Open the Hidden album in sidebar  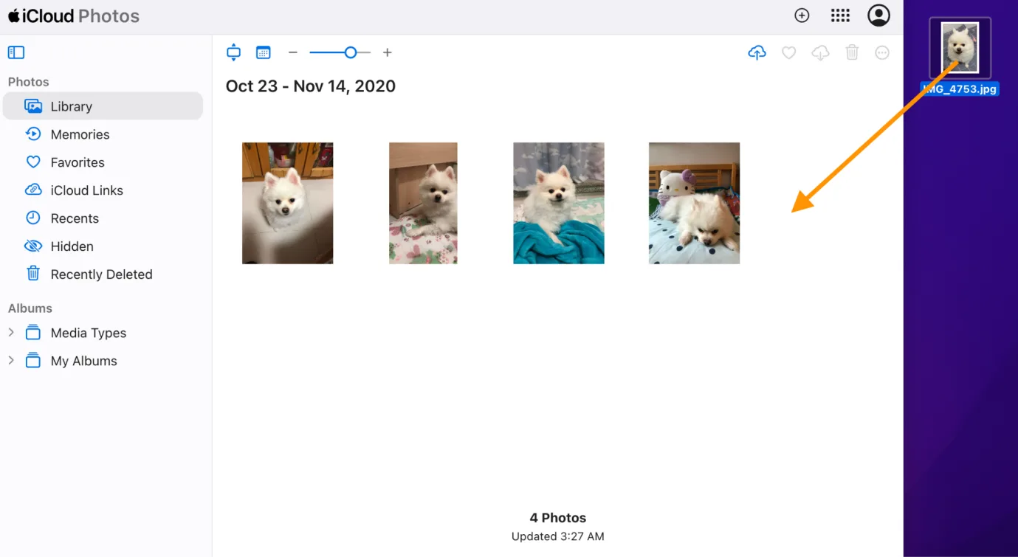click(103, 246)
